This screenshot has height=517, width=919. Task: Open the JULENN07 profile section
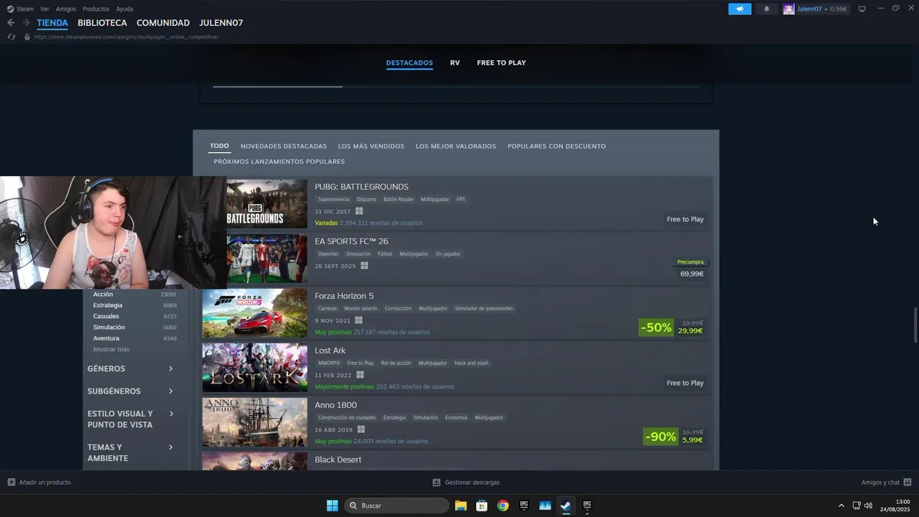221,23
